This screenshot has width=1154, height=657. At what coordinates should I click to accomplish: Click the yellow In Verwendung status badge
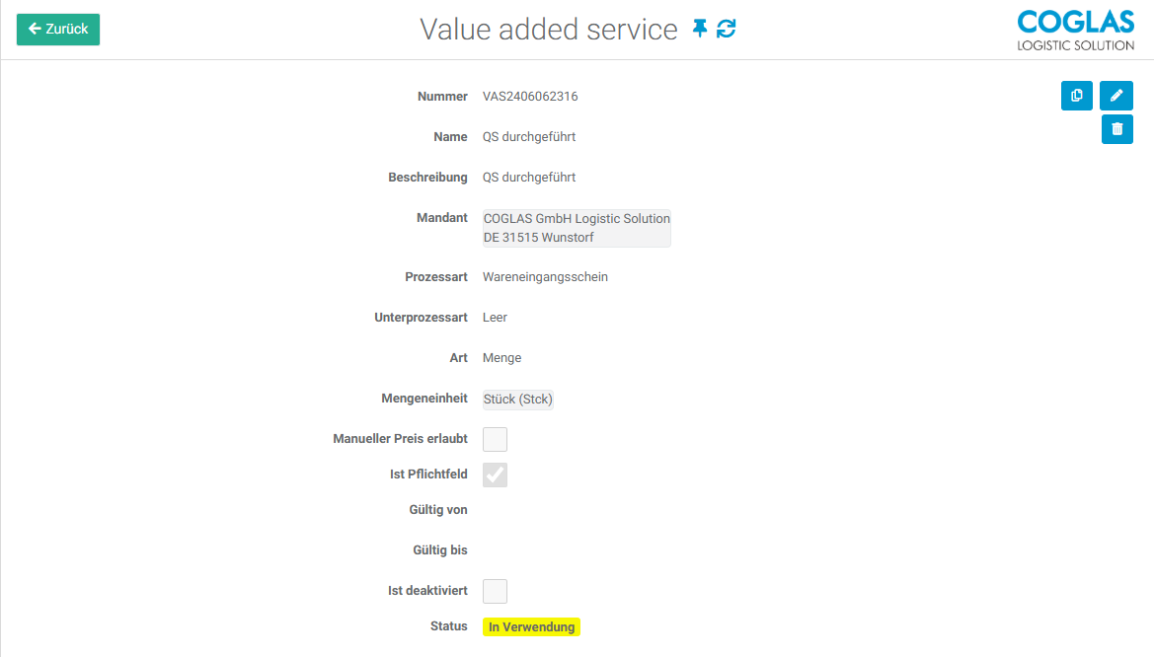(531, 627)
